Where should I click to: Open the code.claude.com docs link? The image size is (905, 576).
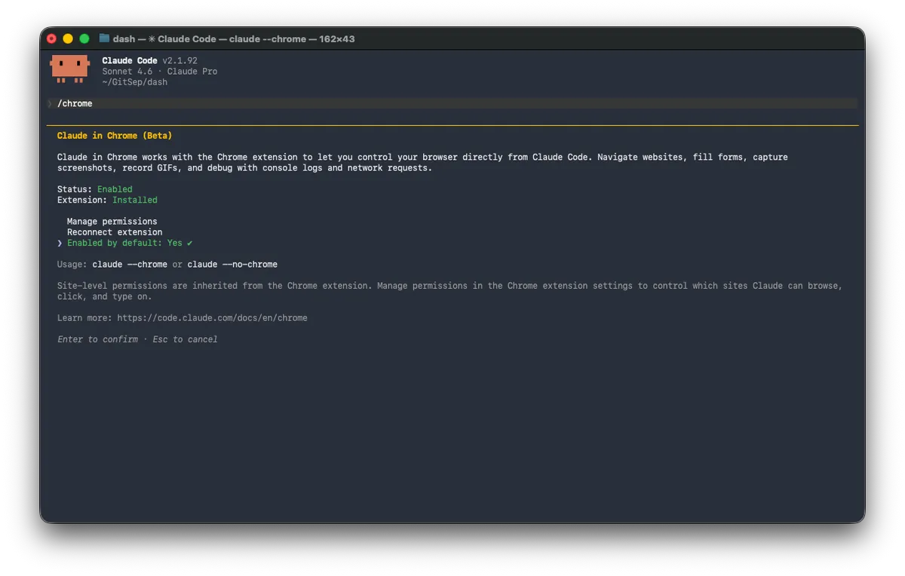212,318
